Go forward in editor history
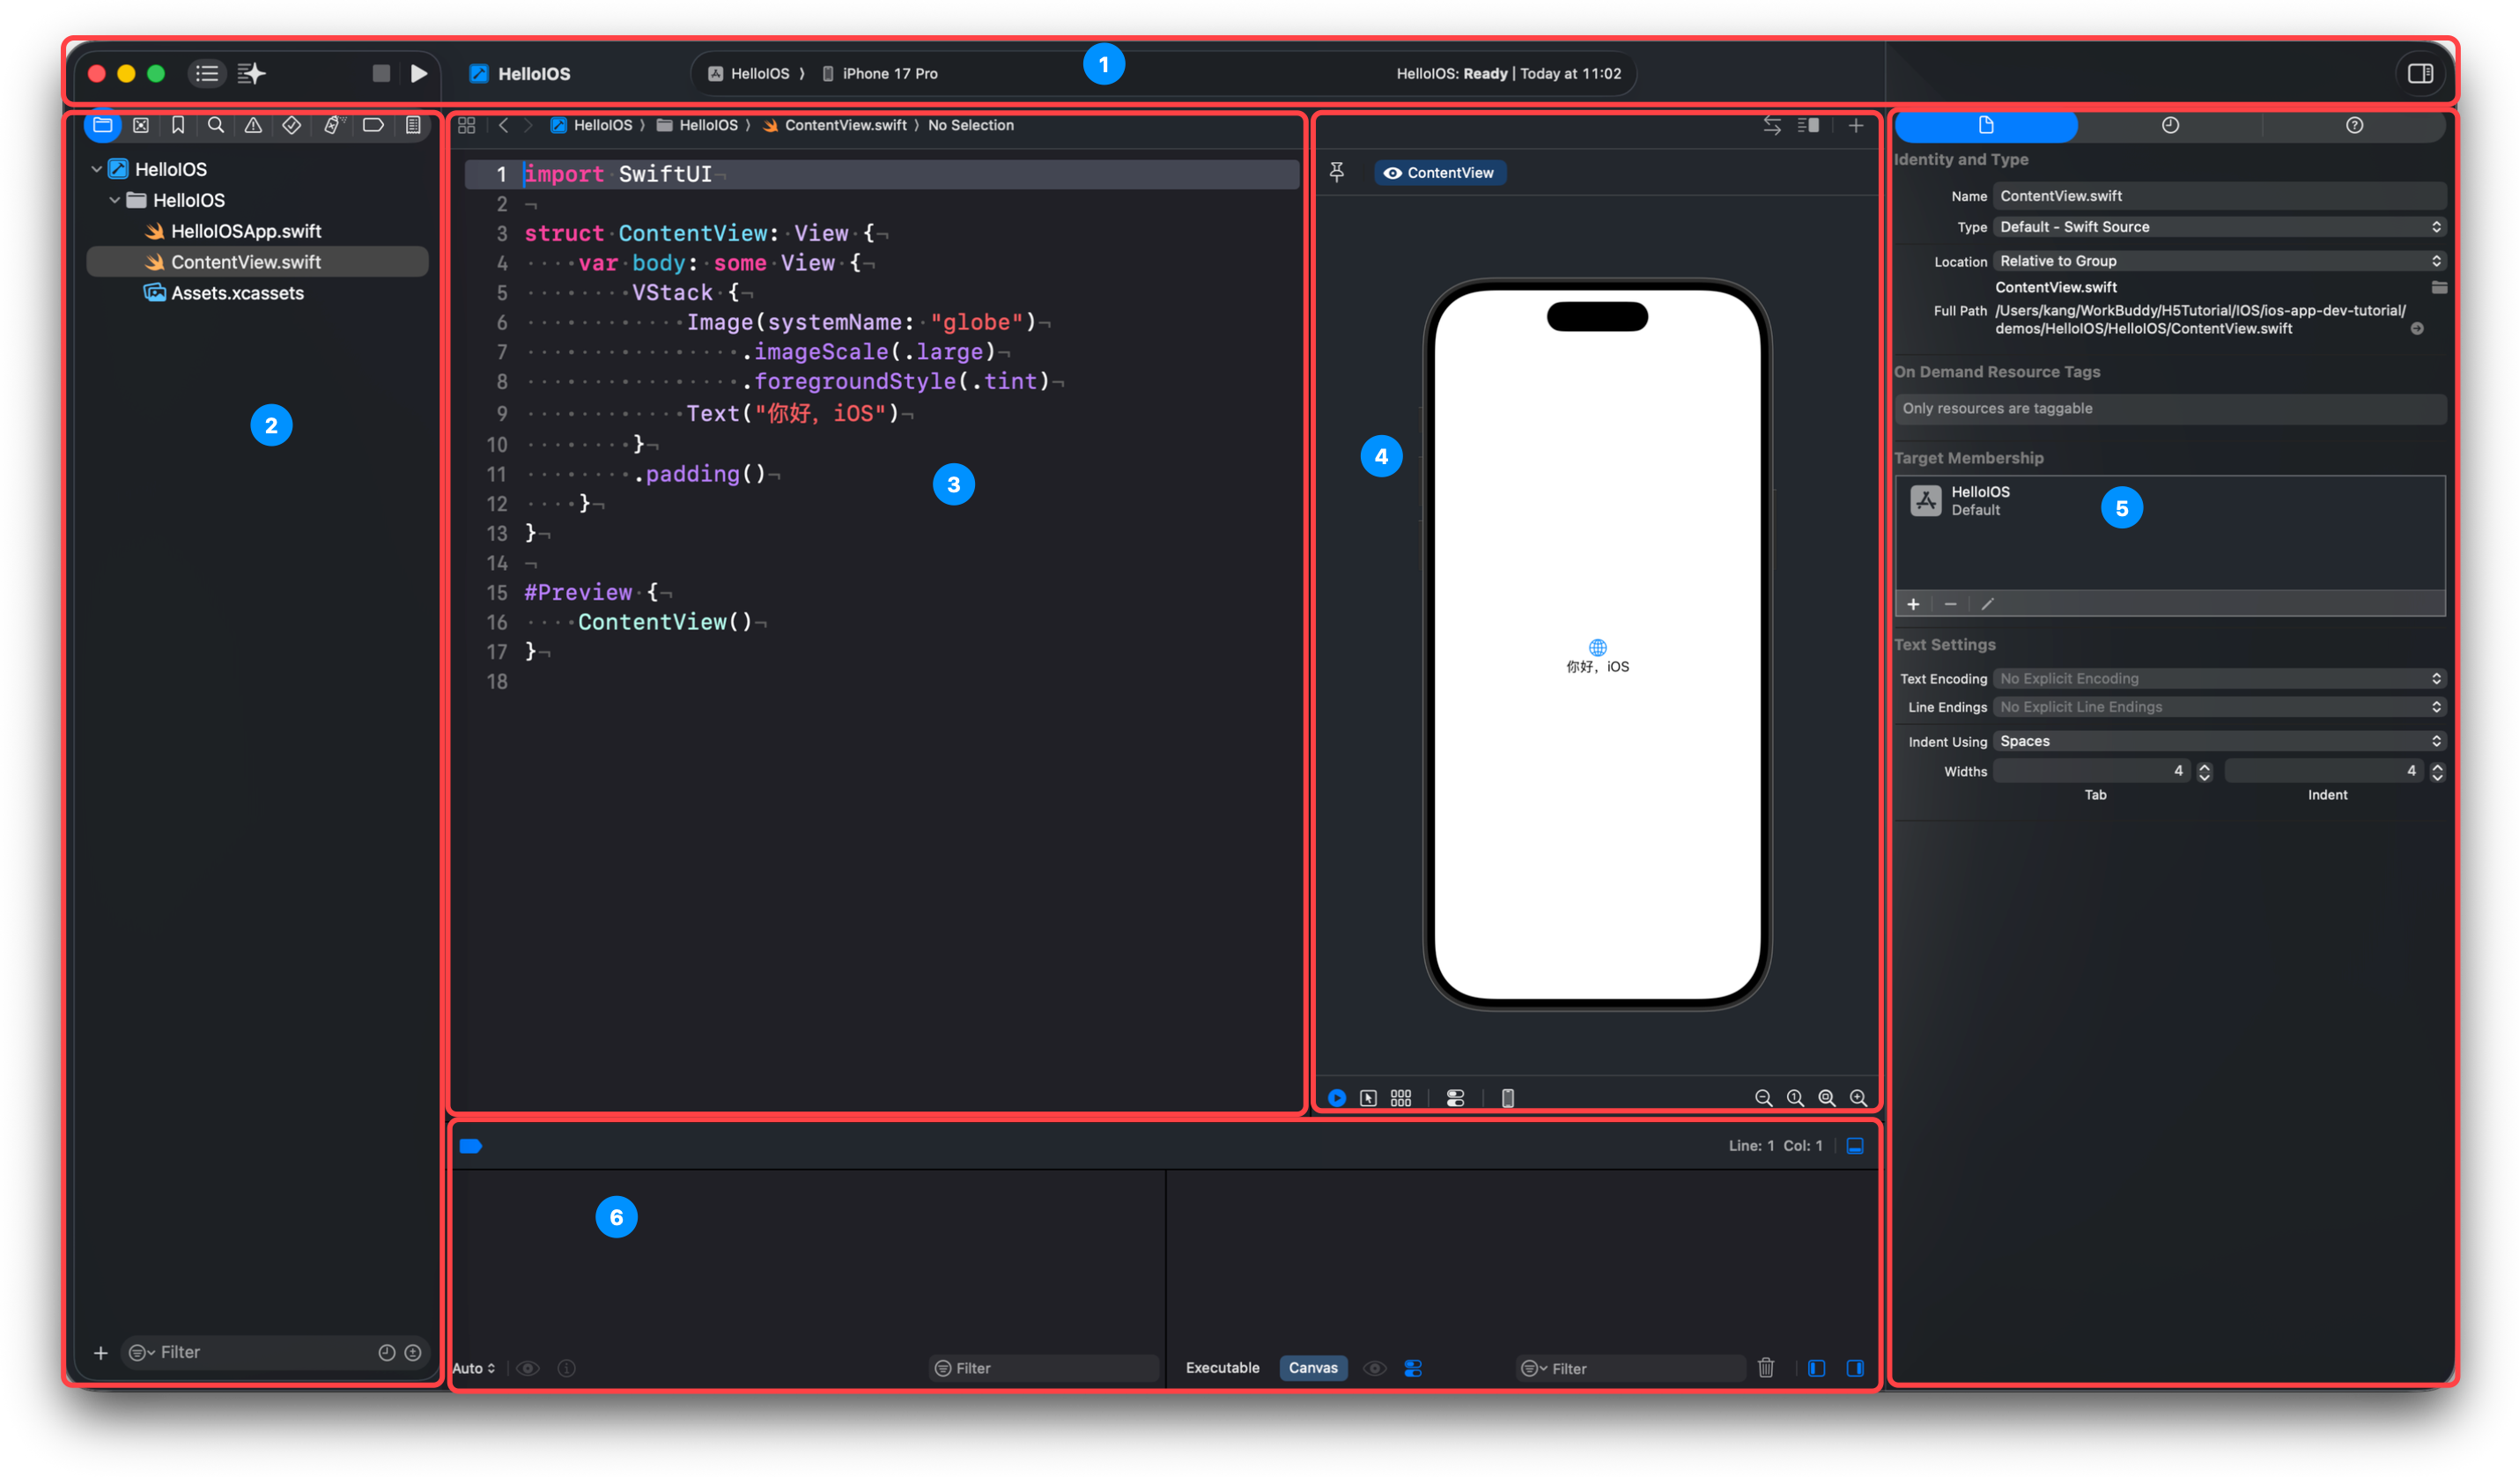This screenshot has height=1477, width=2519. coord(528,125)
